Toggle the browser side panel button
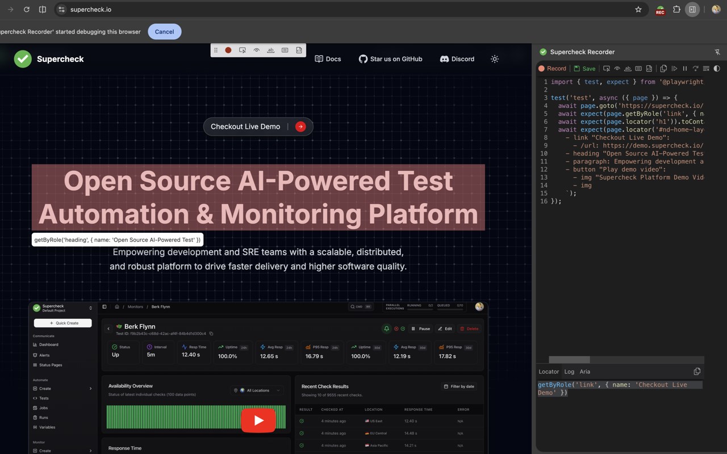The image size is (727, 454). pos(692,10)
